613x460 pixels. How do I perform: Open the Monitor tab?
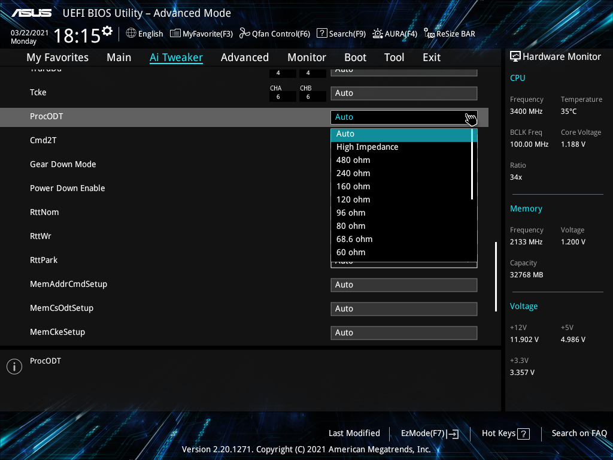307,57
